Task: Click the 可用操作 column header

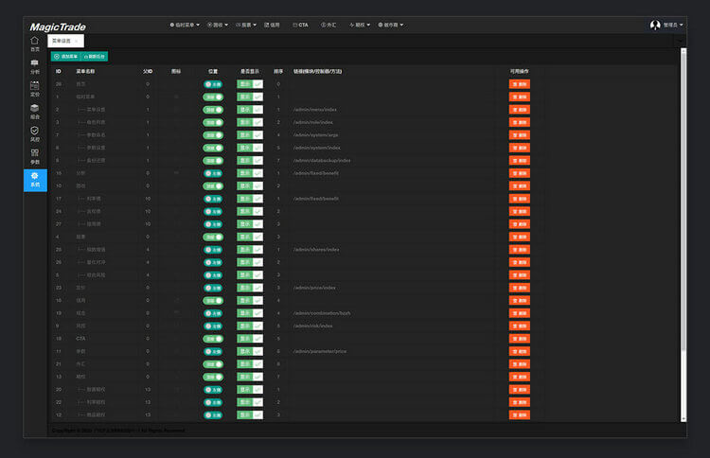Action: point(520,72)
